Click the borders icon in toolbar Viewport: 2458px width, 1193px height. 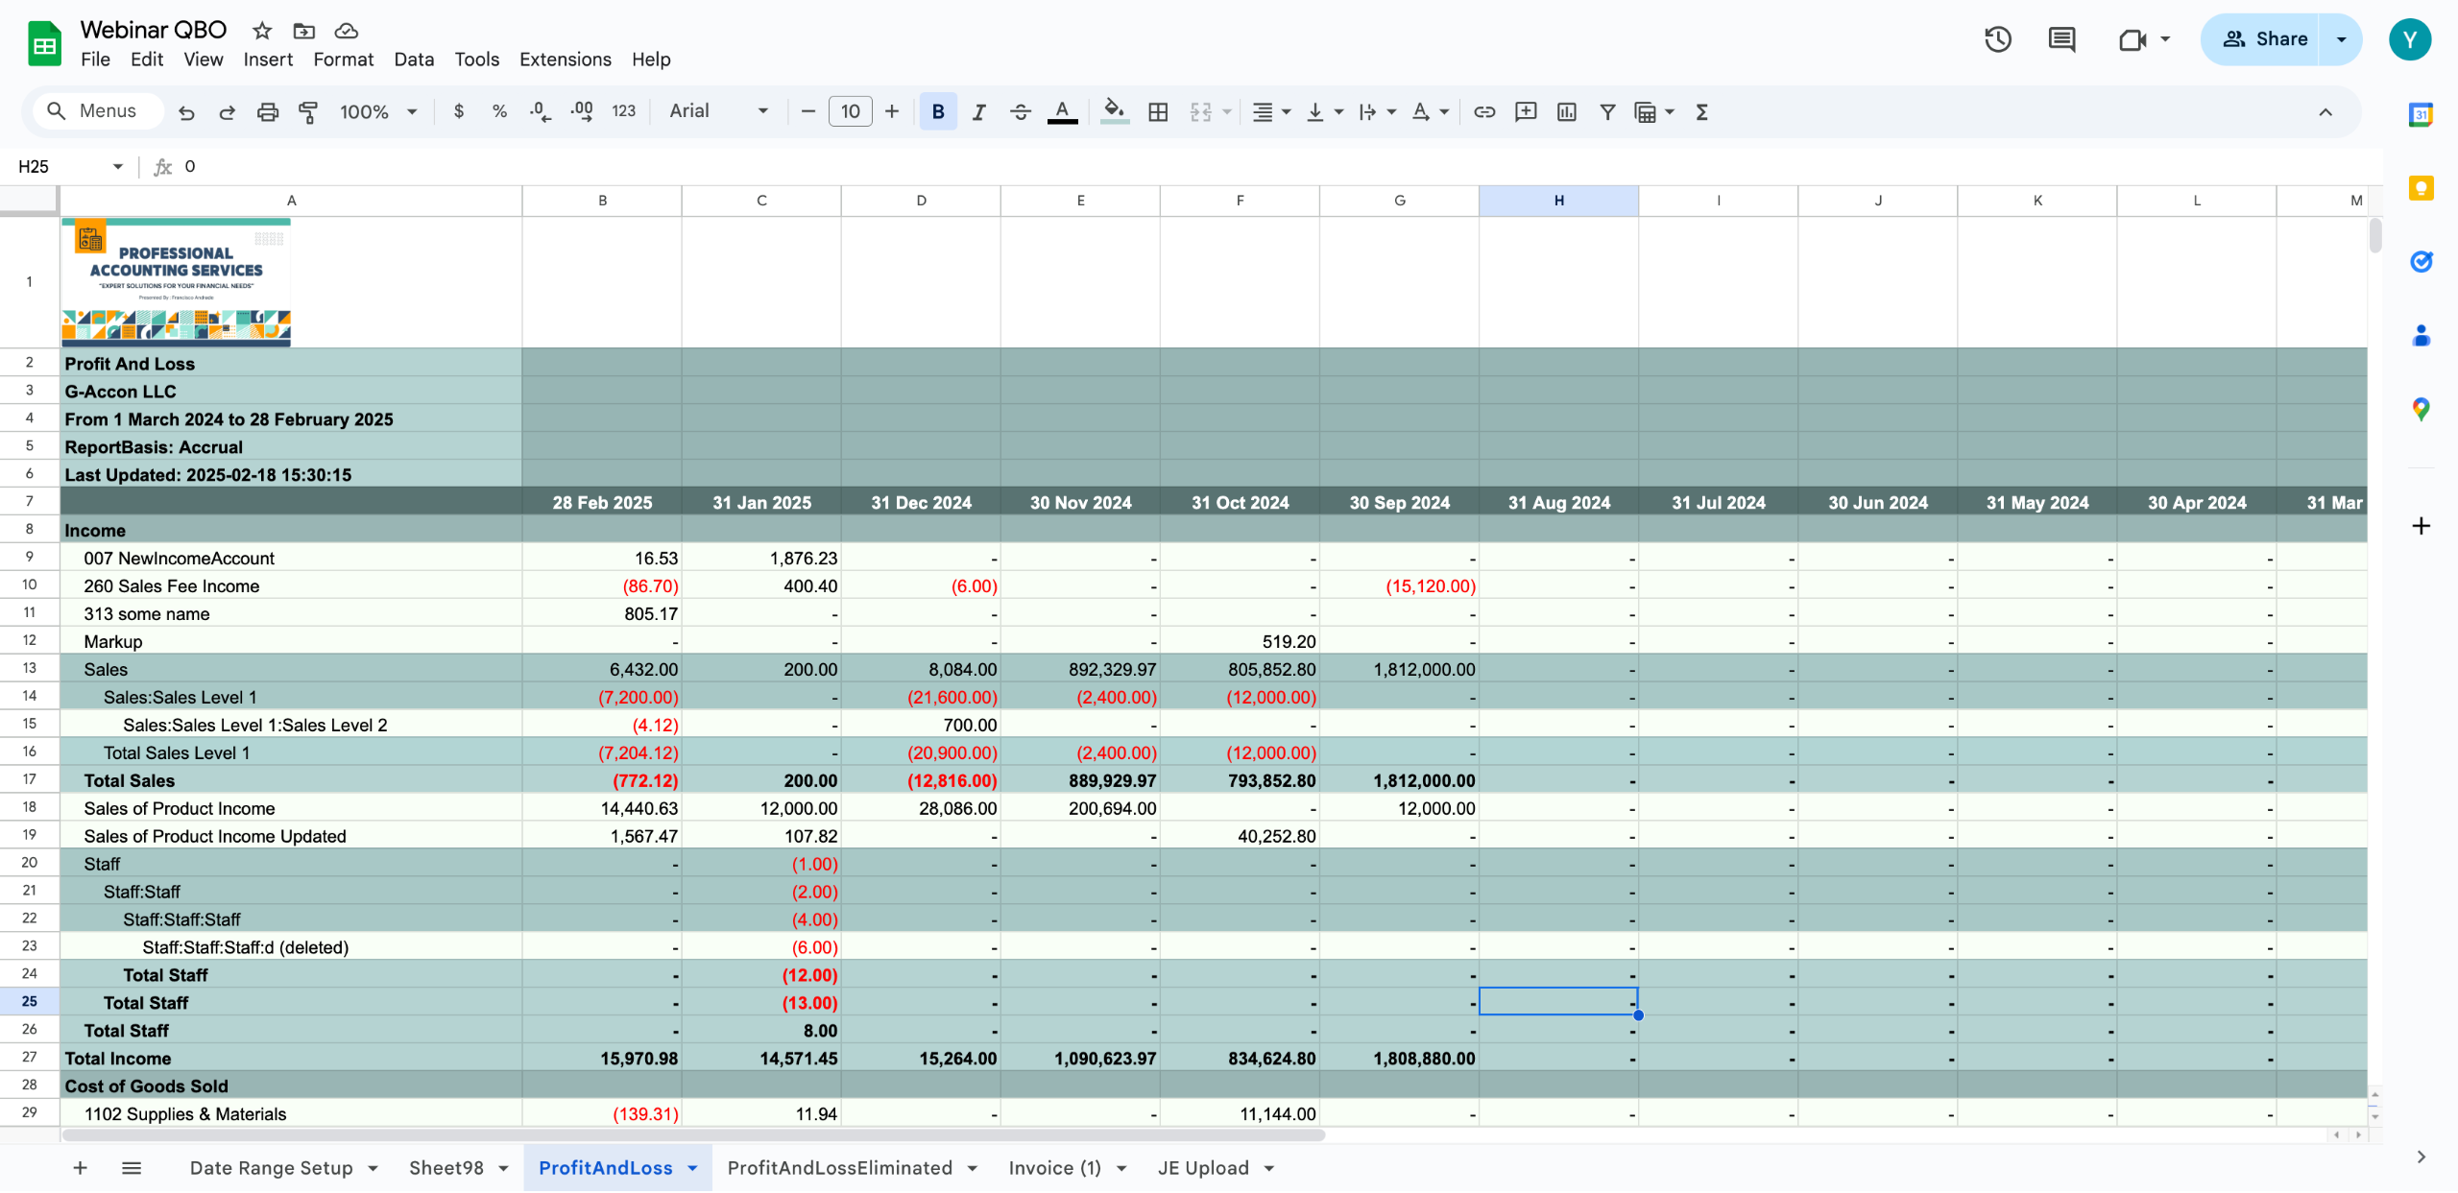coord(1158,112)
